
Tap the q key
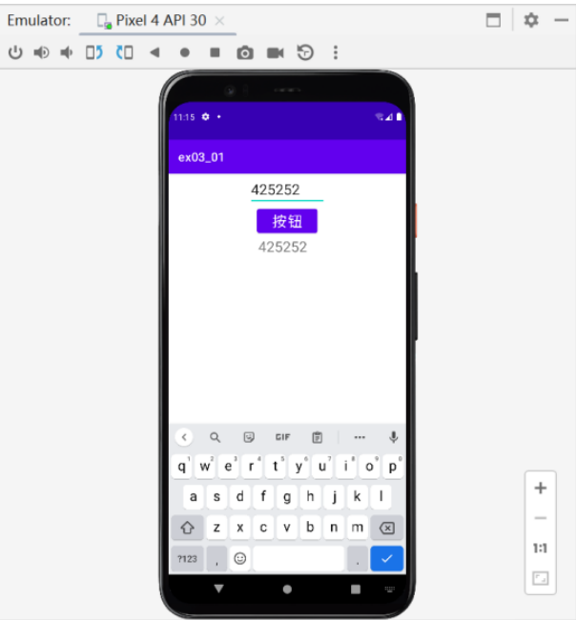[182, 467]
